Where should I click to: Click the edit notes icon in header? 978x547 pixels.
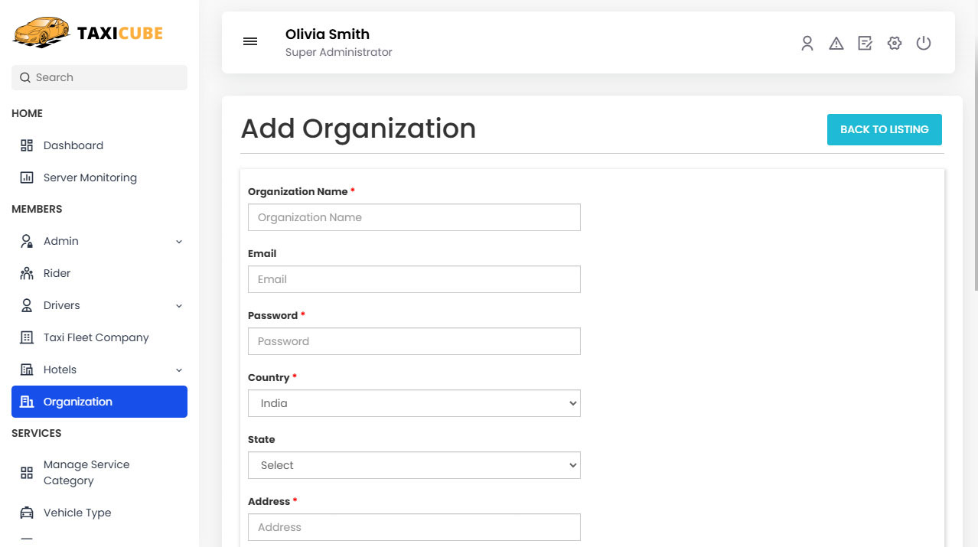tap(865, 44)
